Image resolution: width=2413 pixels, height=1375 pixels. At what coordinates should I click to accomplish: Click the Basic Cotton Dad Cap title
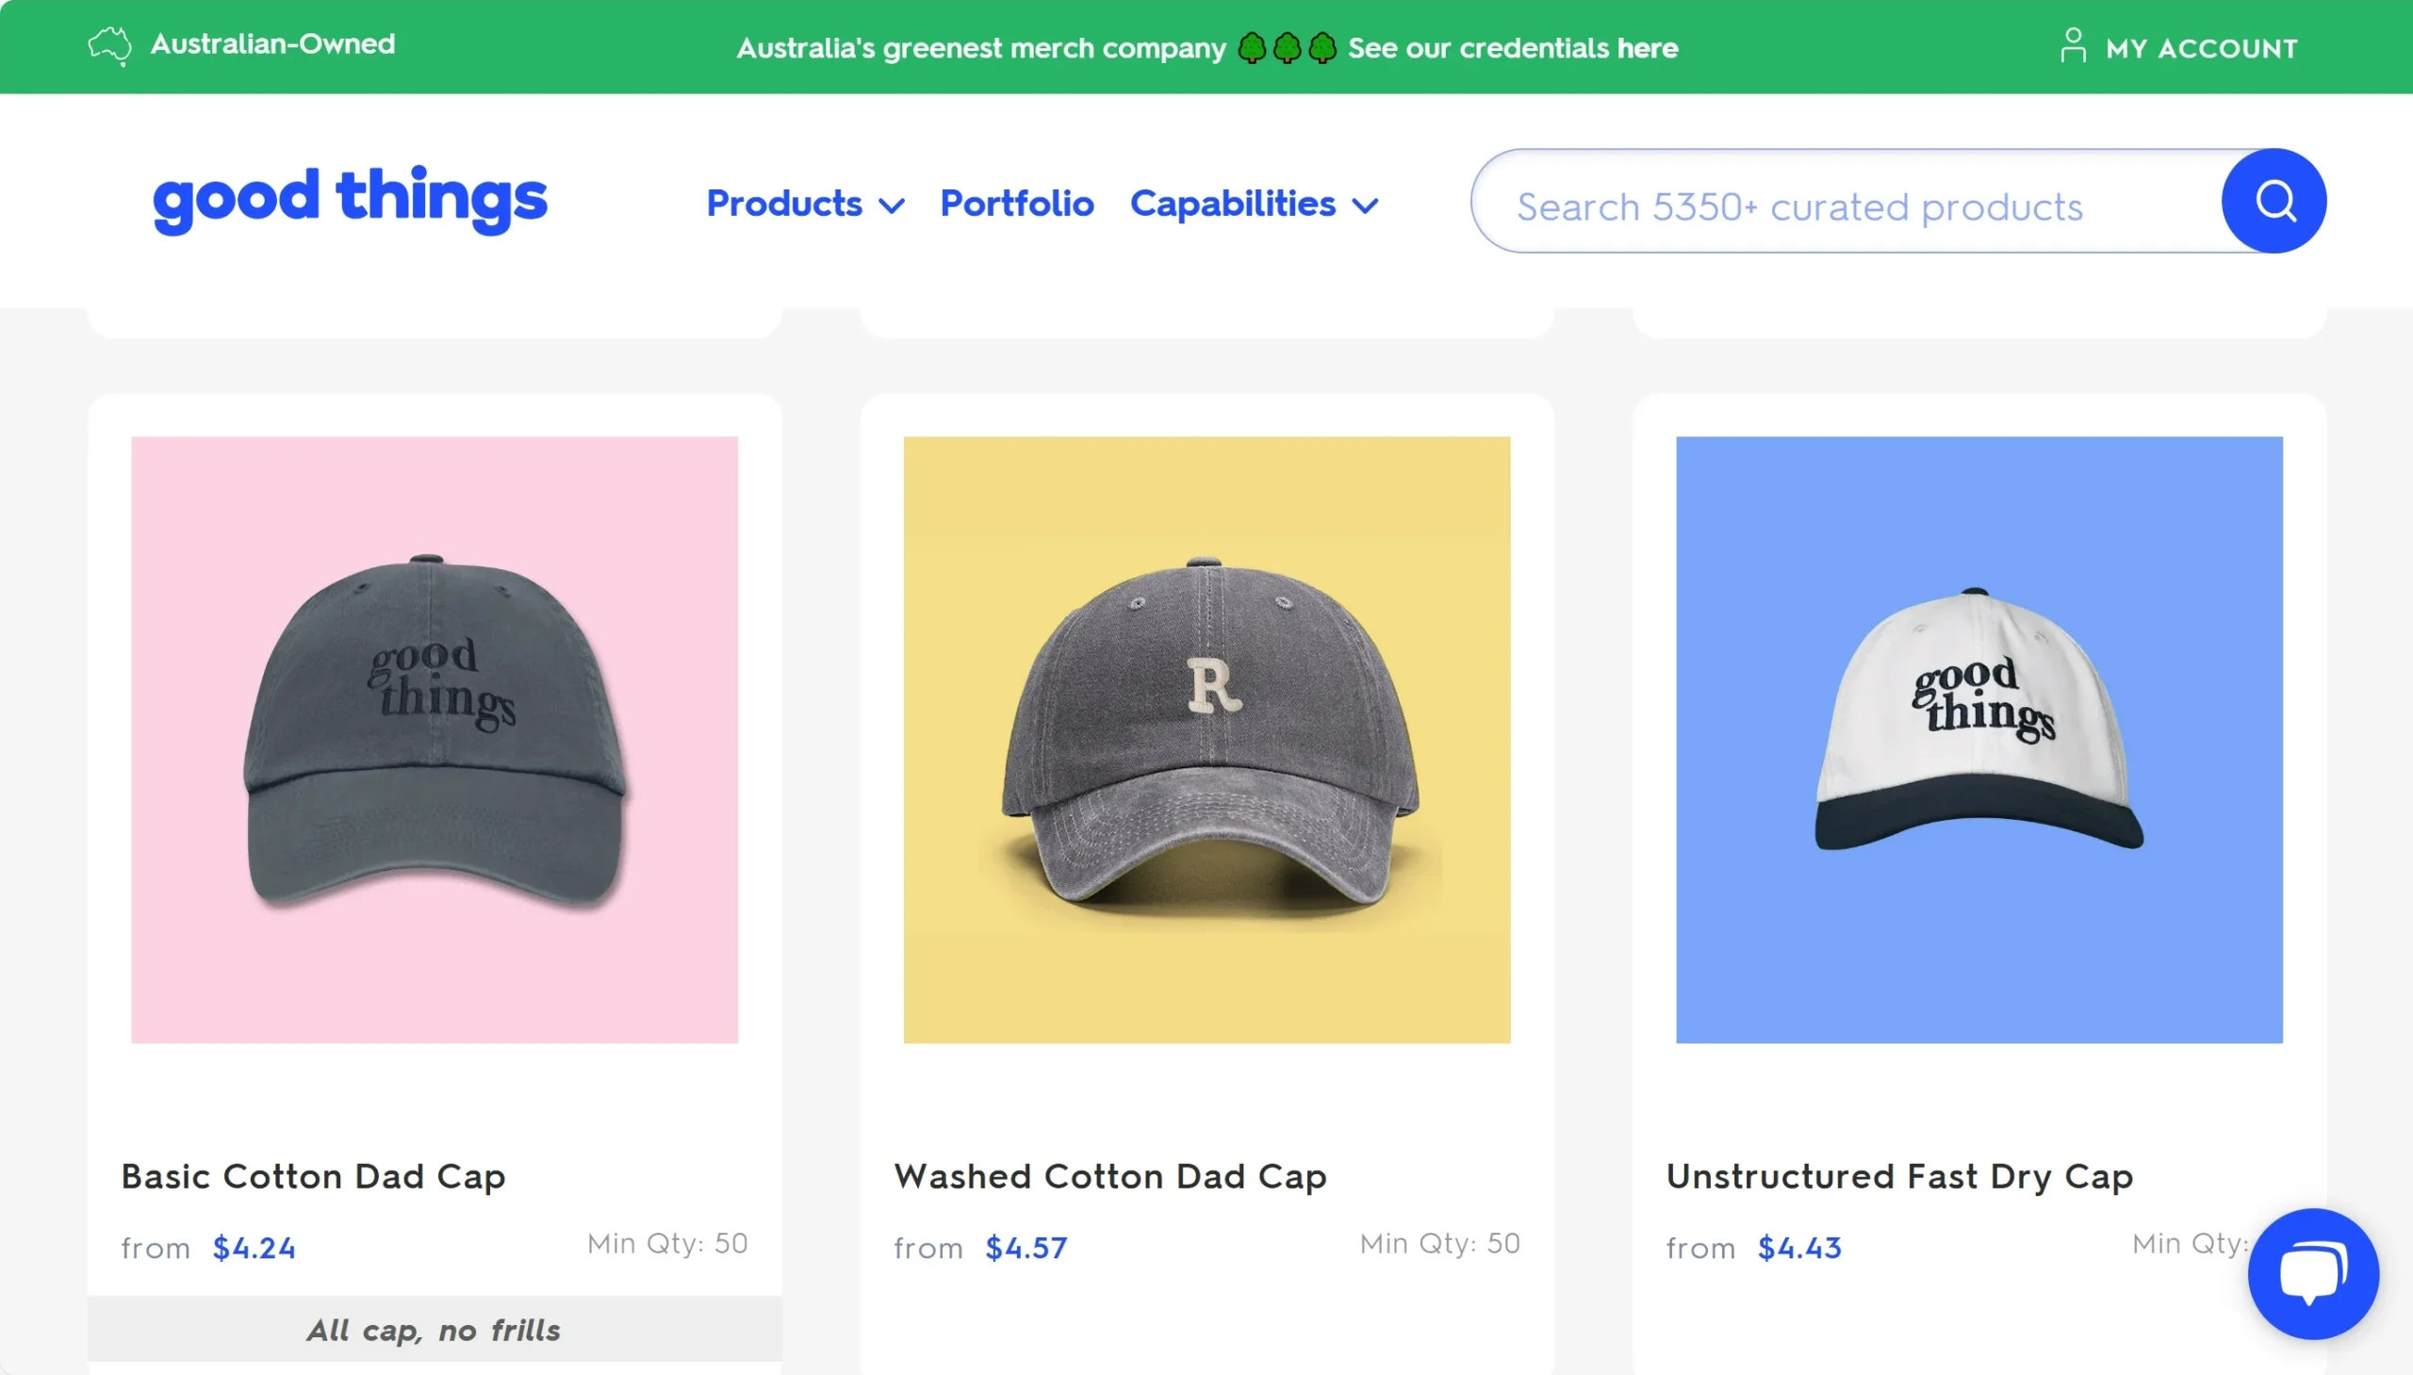point(314,1177)
